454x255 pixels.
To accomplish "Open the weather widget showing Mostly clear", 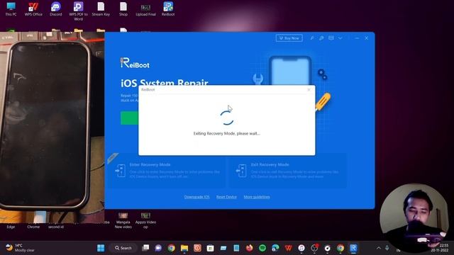I will (21, 248).
